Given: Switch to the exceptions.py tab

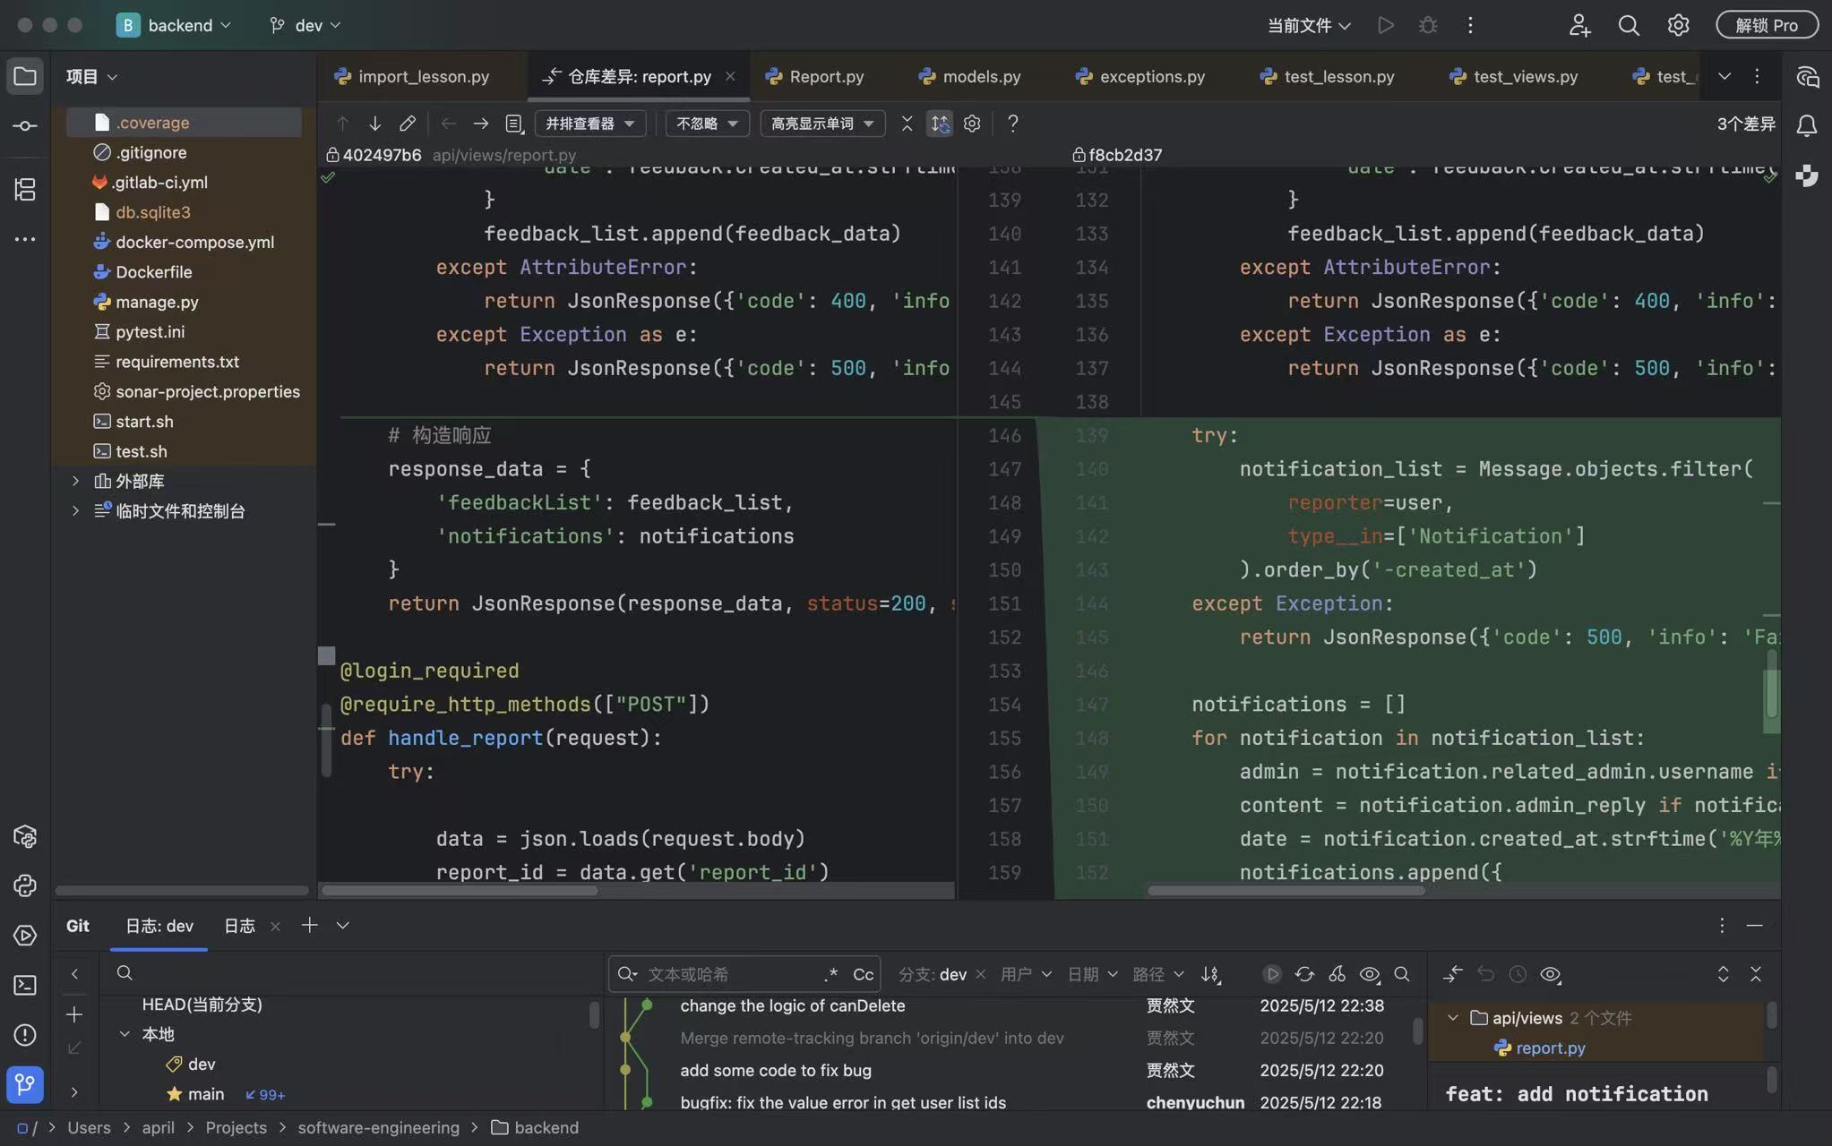Looking at the screenshot, I should pos(1140,76).
